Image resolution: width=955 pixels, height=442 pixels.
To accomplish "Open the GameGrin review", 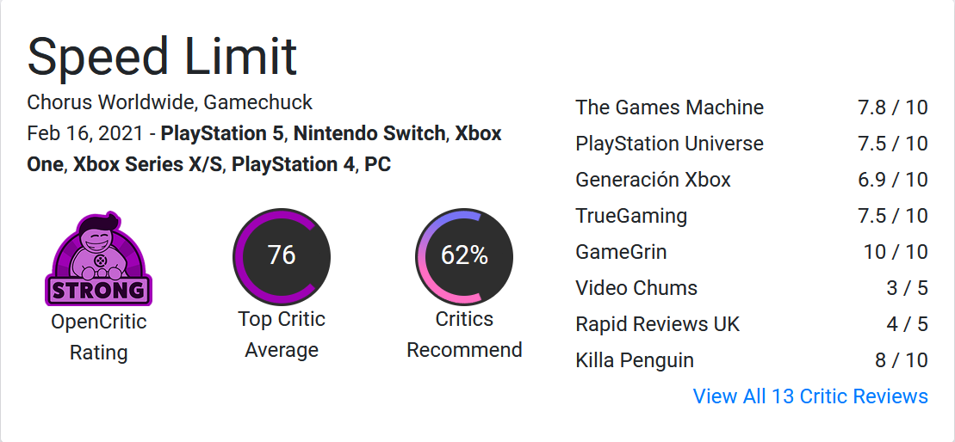I will click(x=621, y=252).
